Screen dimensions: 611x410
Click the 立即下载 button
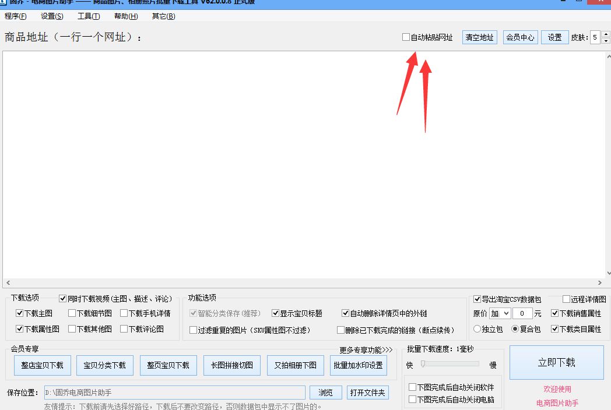click(x=557, y=362)
